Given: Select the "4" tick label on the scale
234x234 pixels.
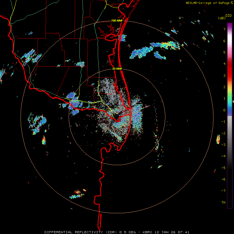Looking at the screenshot, I should [x=224, y=64].
